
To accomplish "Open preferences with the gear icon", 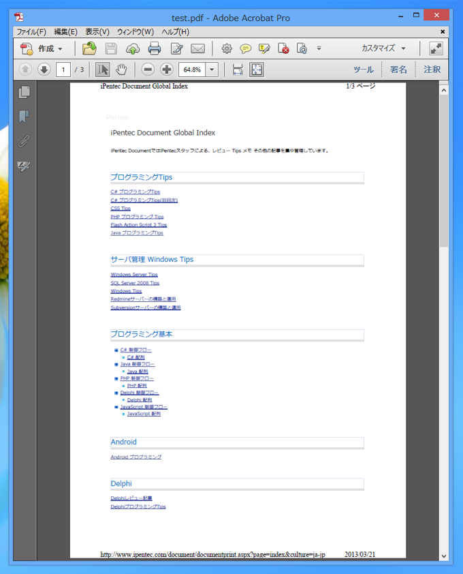I will (x=227, y=48).
